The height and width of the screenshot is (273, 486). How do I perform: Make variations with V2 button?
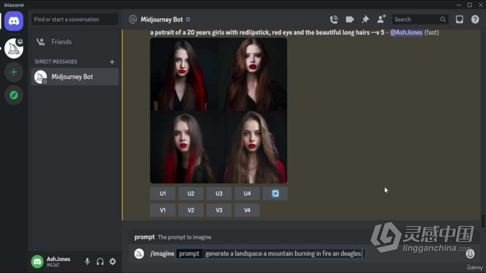pos(191,211)
